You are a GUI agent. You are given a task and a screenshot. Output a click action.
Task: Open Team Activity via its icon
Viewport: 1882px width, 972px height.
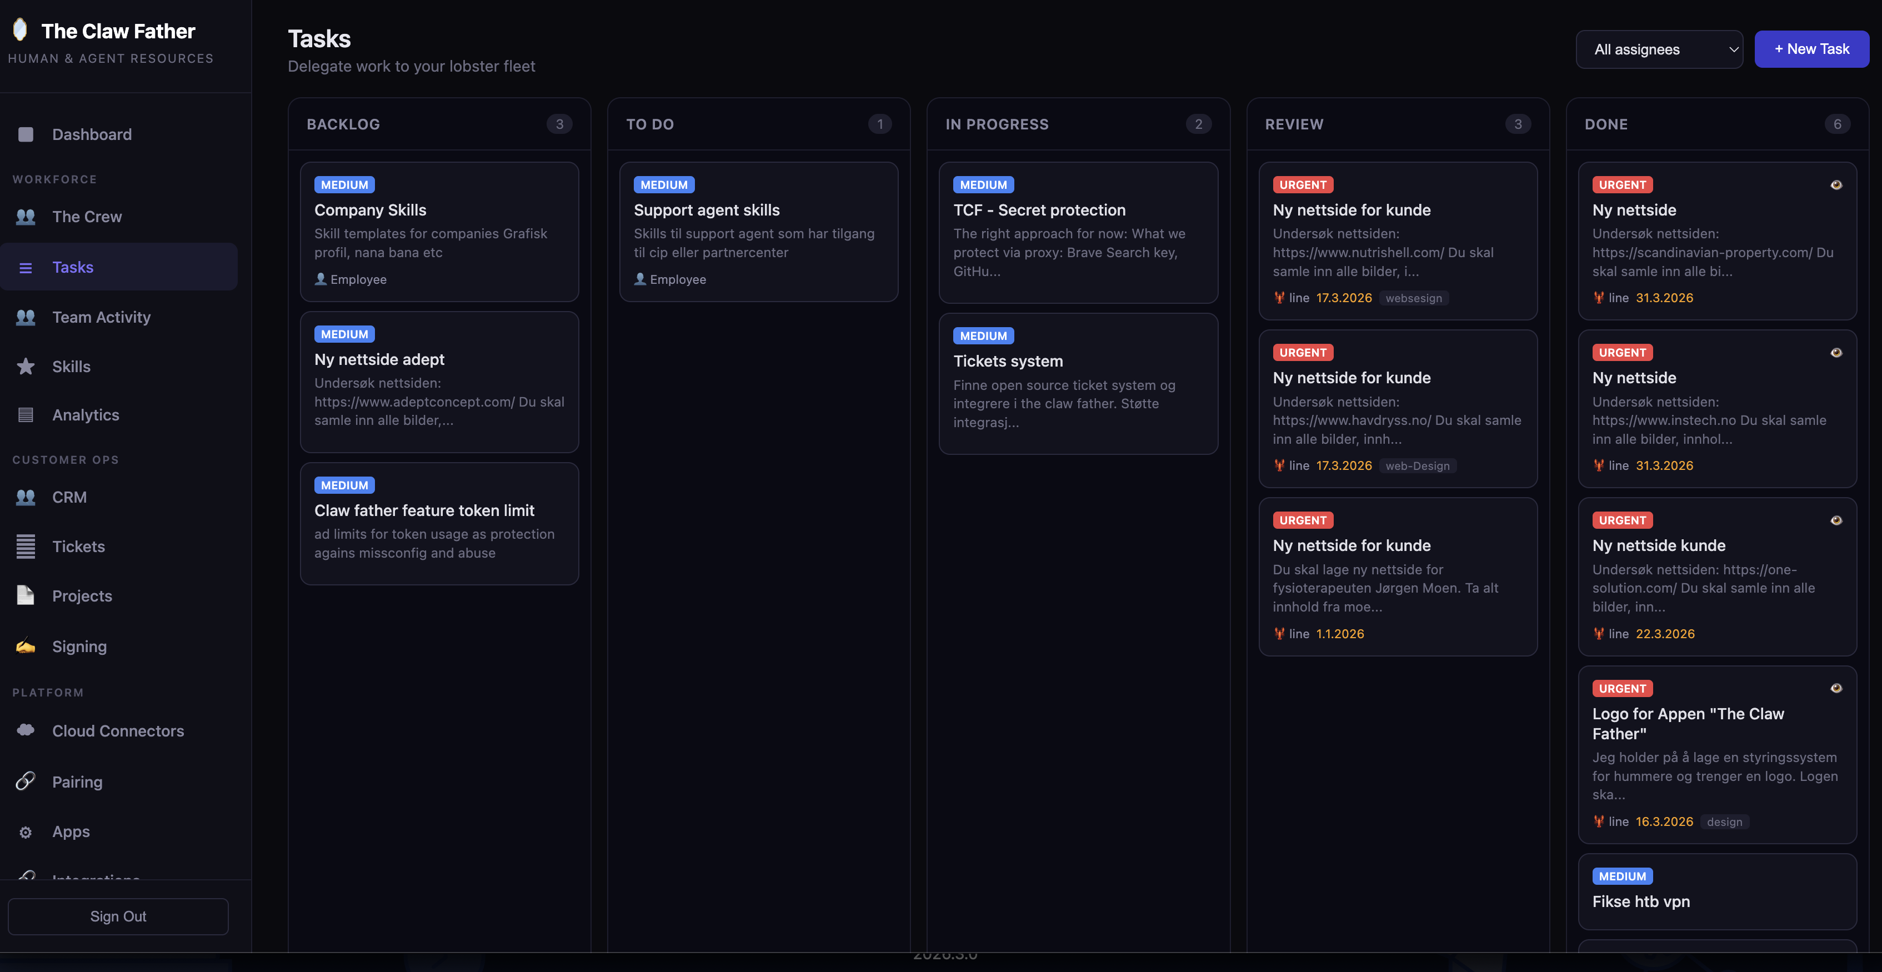[x=26, y=317]
